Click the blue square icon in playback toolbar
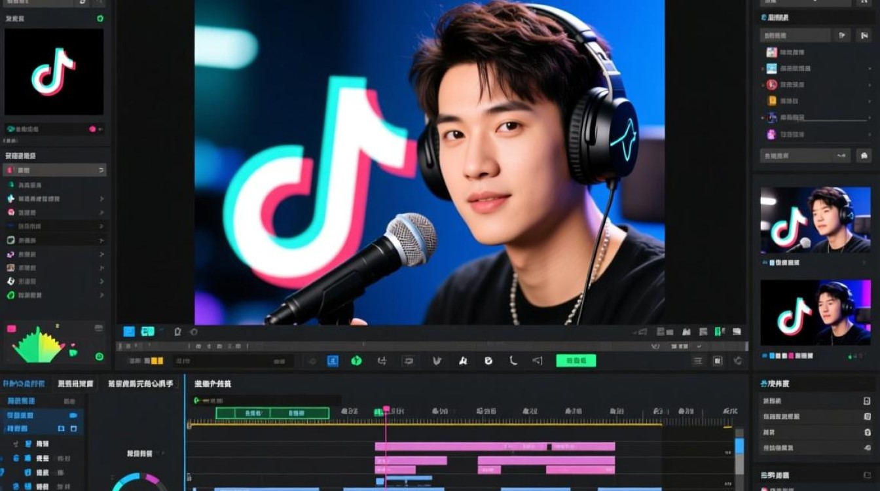This screenshot has height=491, width=880. pyautogui.click(x=333, y=361)
